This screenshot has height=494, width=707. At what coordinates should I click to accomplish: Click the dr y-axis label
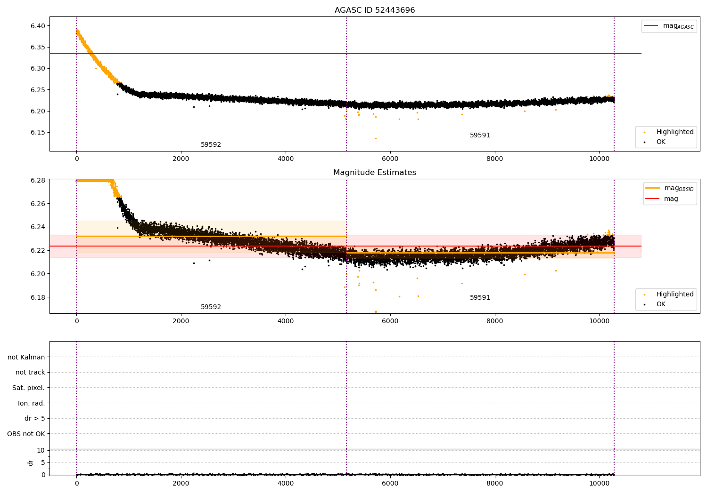(x=31, y=462)
